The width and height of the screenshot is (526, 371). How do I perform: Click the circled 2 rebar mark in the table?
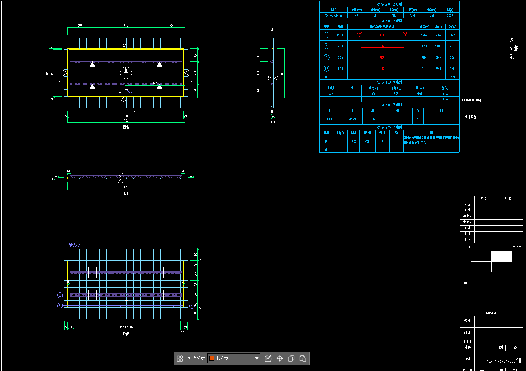tap(326, 46)
